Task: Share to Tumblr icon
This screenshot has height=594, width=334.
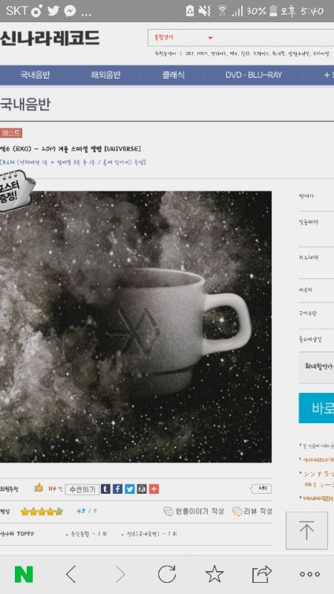Action: click(x=105, y=489)
